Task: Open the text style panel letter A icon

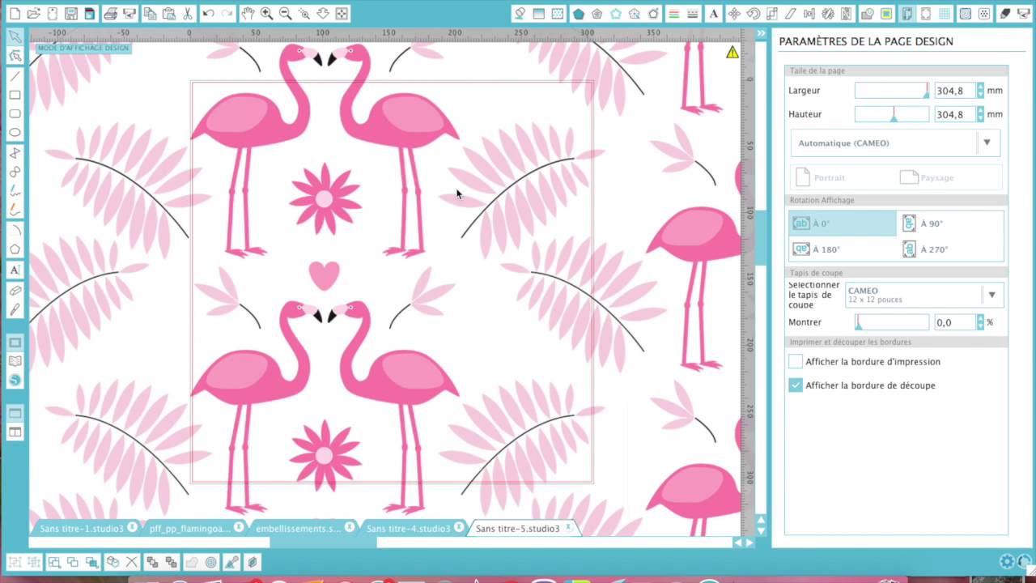Action: (713, 14)
